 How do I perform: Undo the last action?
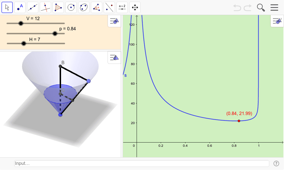click(x=237, y=8)
